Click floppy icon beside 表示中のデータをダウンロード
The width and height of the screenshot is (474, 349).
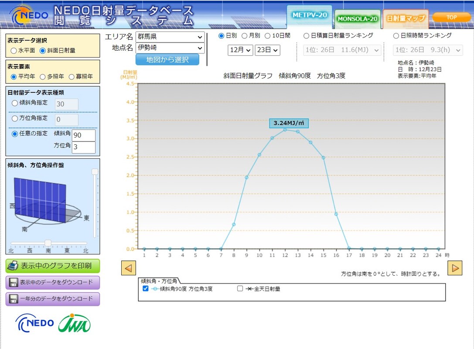point(14,282)
